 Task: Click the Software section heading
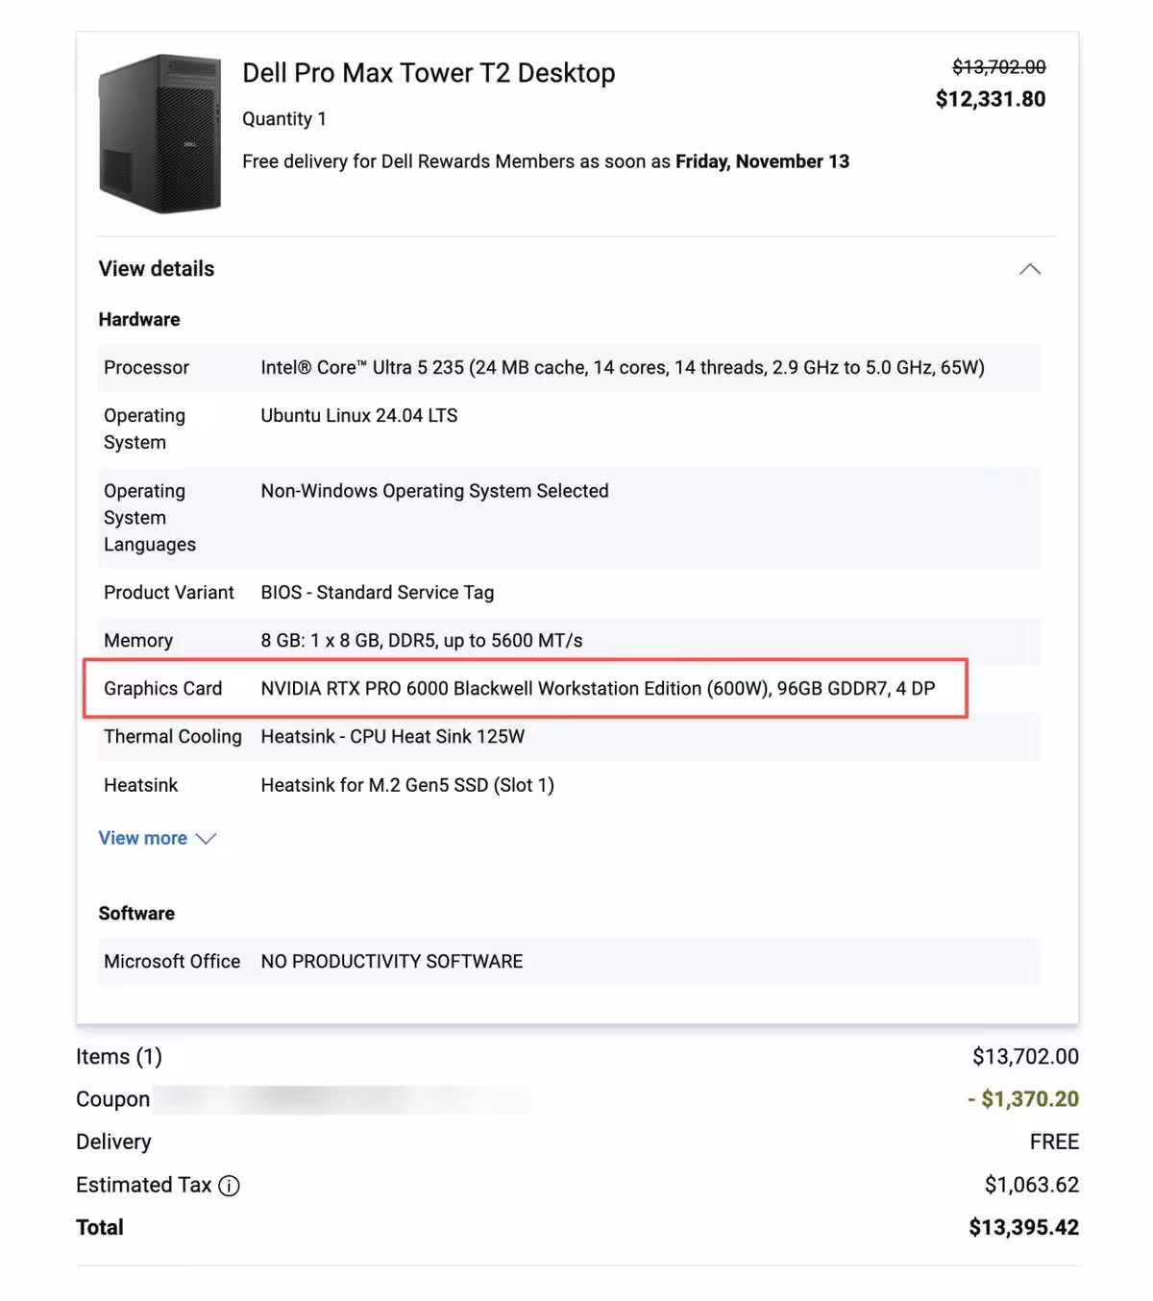click(136, 913)
